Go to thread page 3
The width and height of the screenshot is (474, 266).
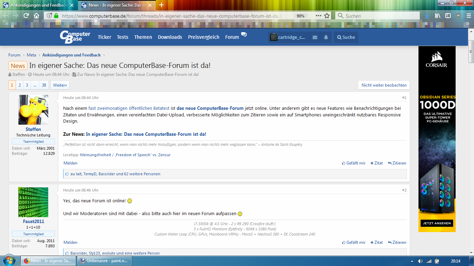(x=27, y=85)
